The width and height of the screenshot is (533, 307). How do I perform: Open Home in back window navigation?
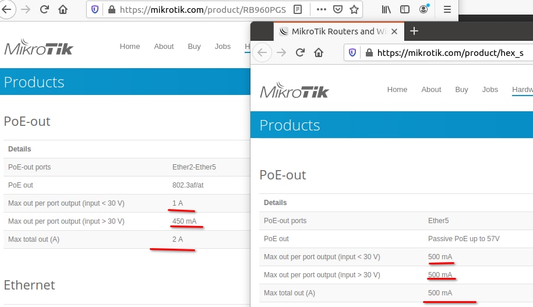click(x=130, y=46)
